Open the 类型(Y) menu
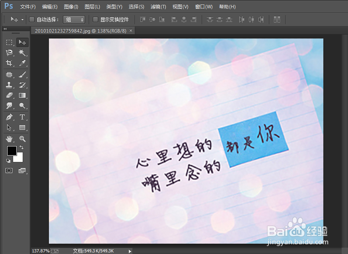Screen dimensions: 348x254 [114, 7]
